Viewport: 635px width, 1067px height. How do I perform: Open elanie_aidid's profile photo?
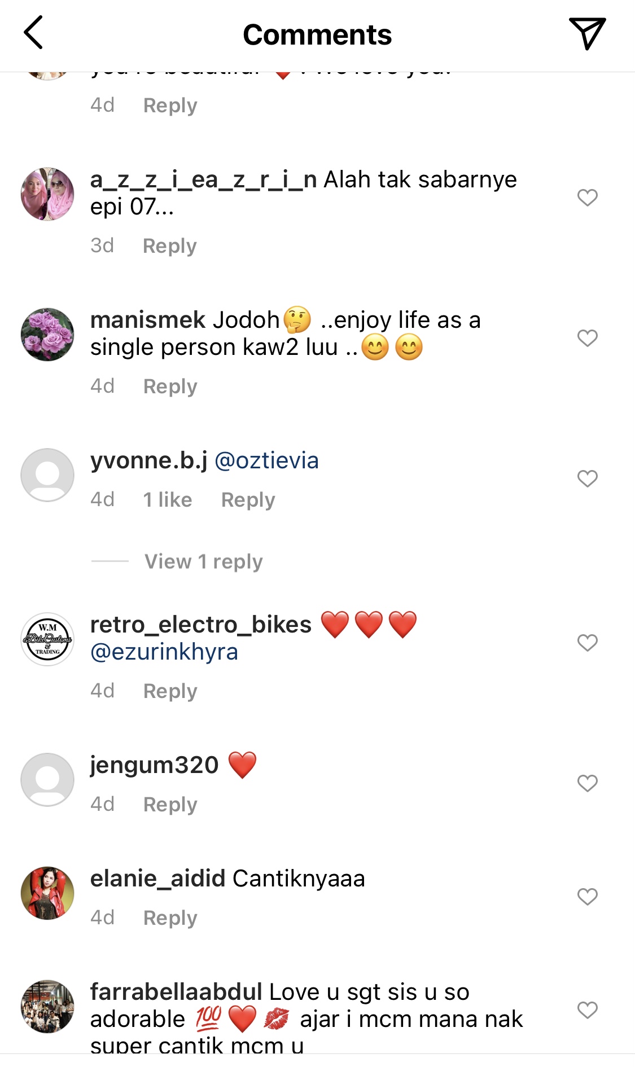pos(47,893)
